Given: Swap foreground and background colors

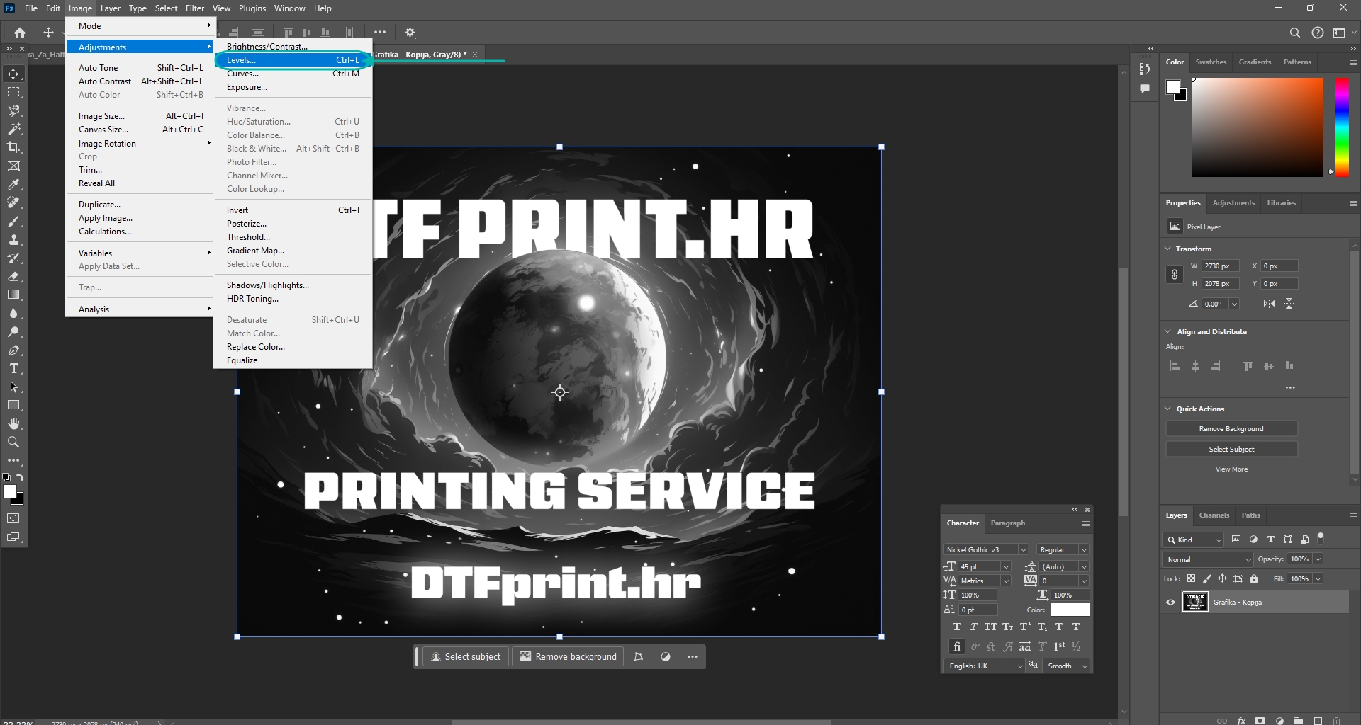Looking at the screenshot, I should point(21,477).
